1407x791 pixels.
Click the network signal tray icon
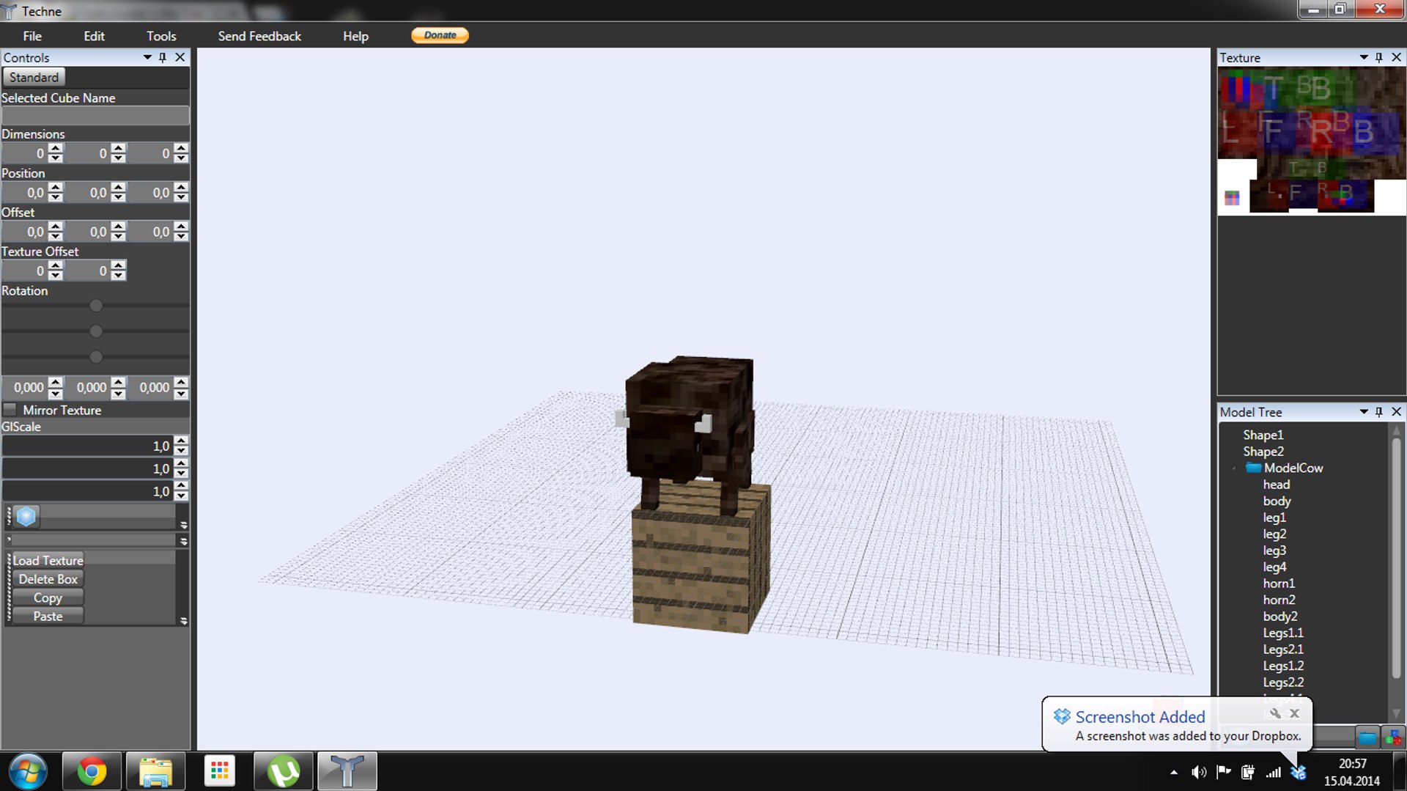1274,772
